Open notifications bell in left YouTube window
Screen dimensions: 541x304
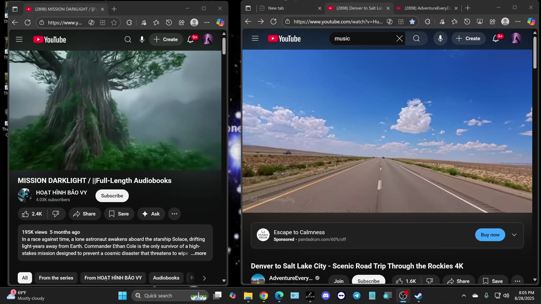tap(191, 39)
